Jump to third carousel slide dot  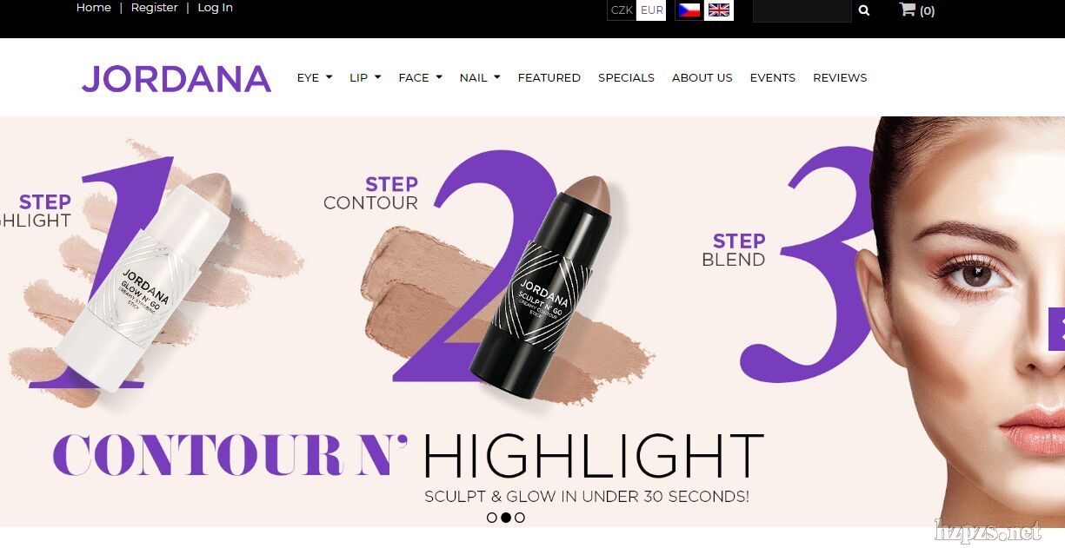click(520, 518)
